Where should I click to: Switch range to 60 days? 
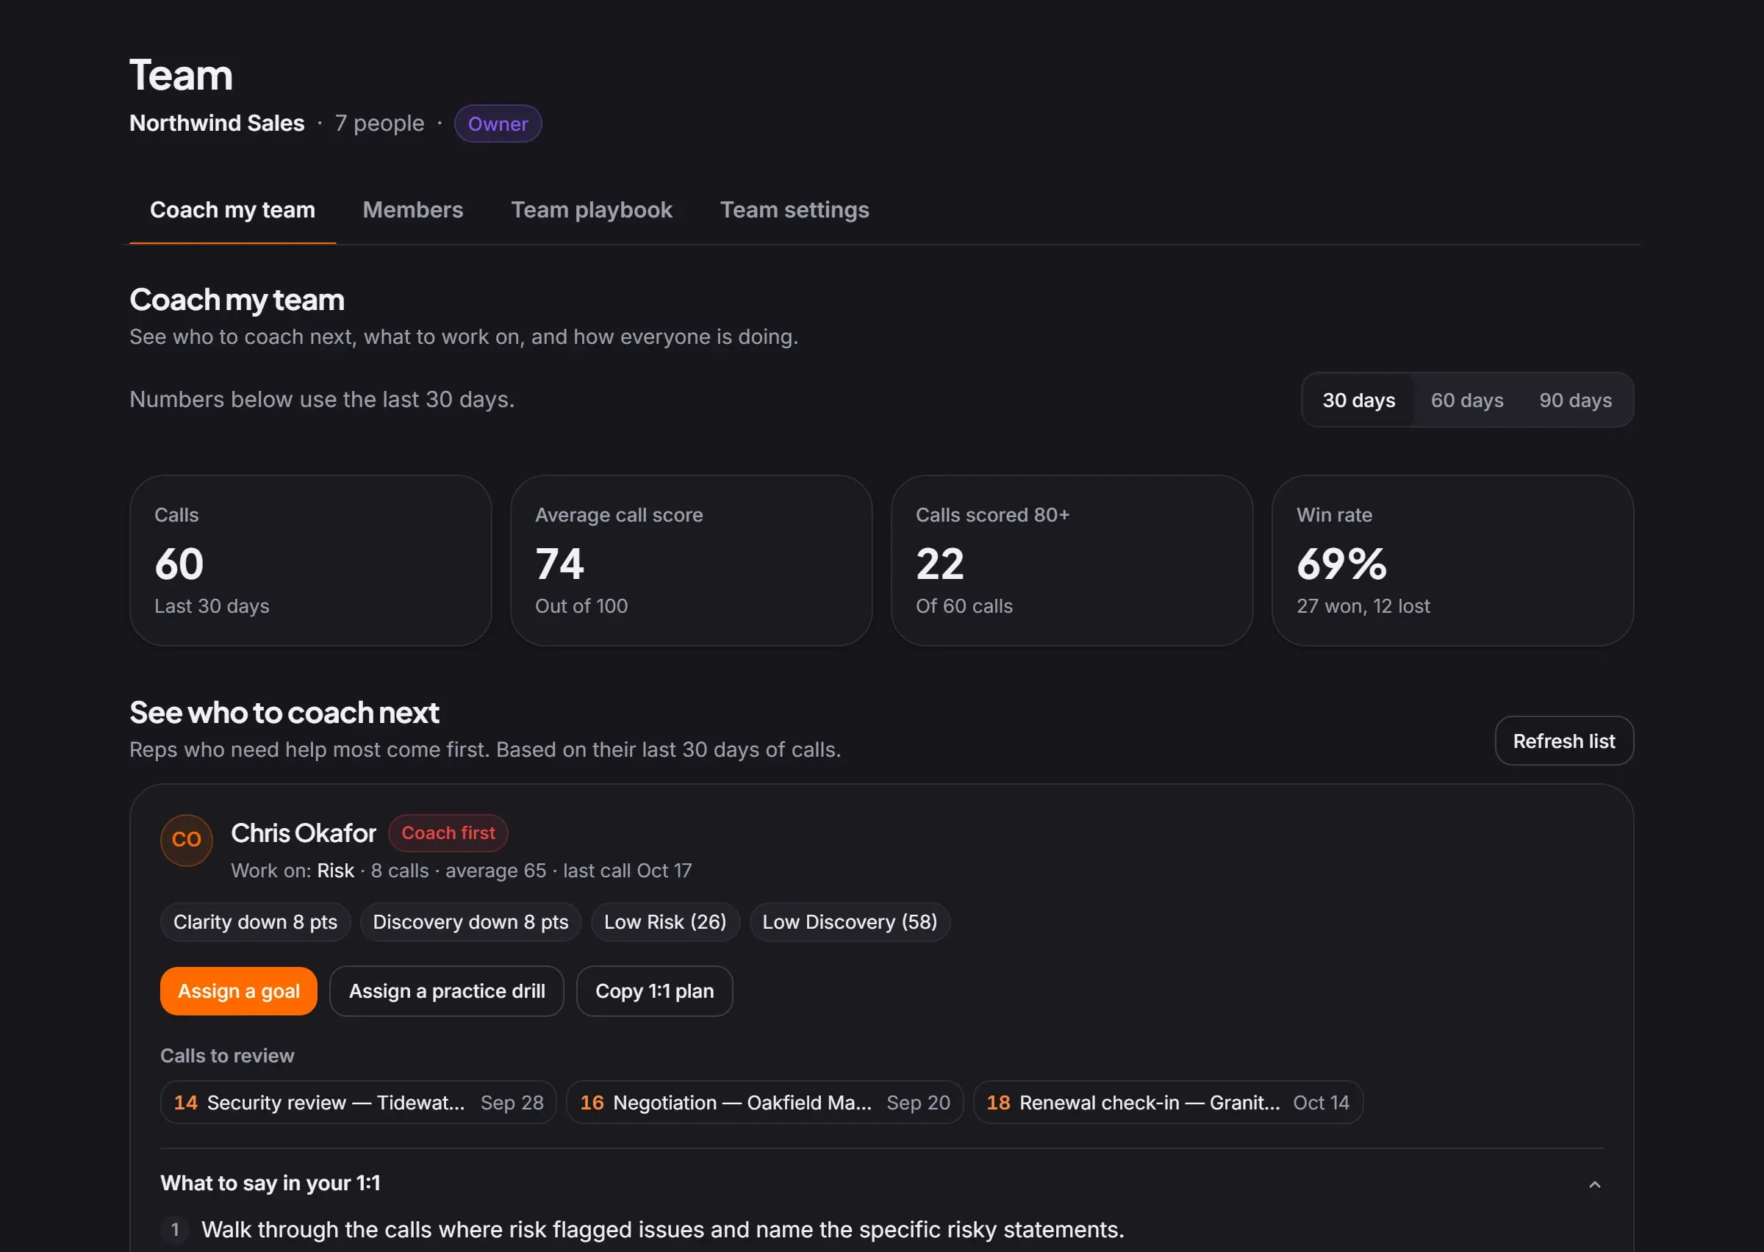1466,400
